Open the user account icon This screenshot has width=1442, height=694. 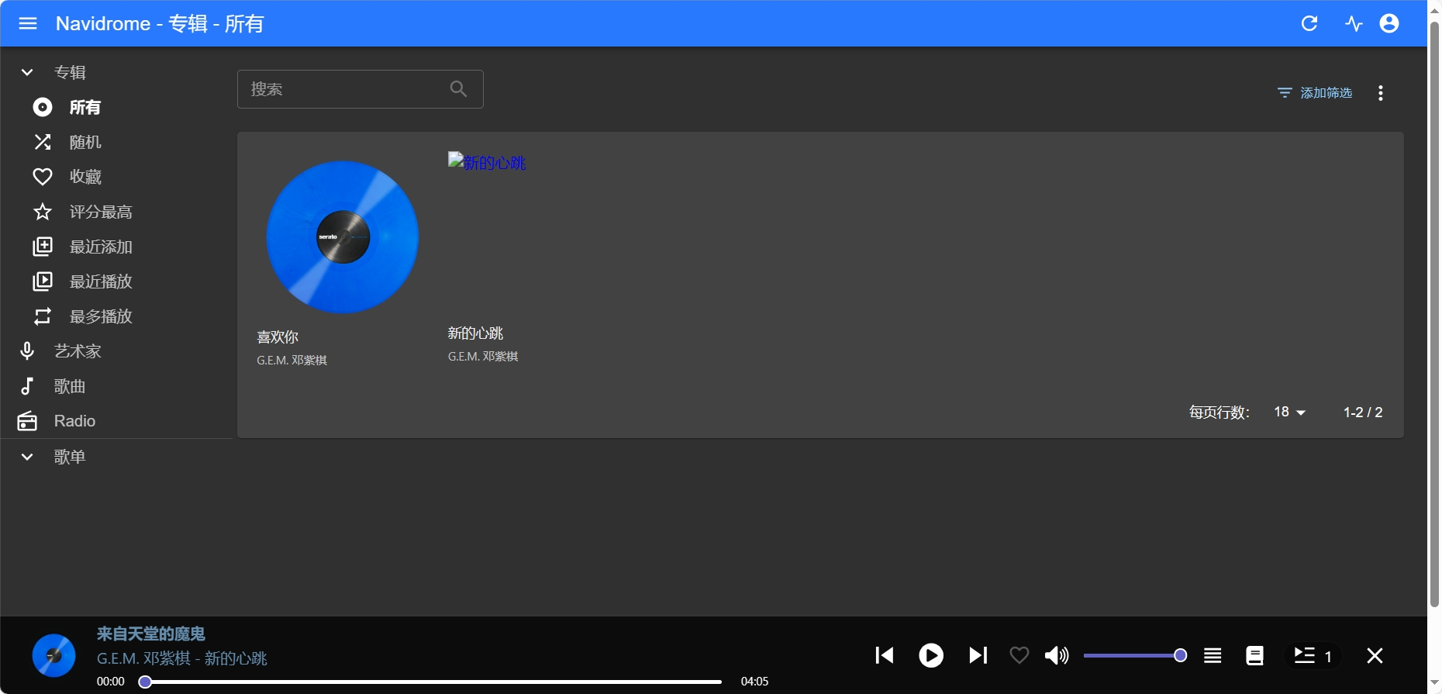tap(1389, 23)
